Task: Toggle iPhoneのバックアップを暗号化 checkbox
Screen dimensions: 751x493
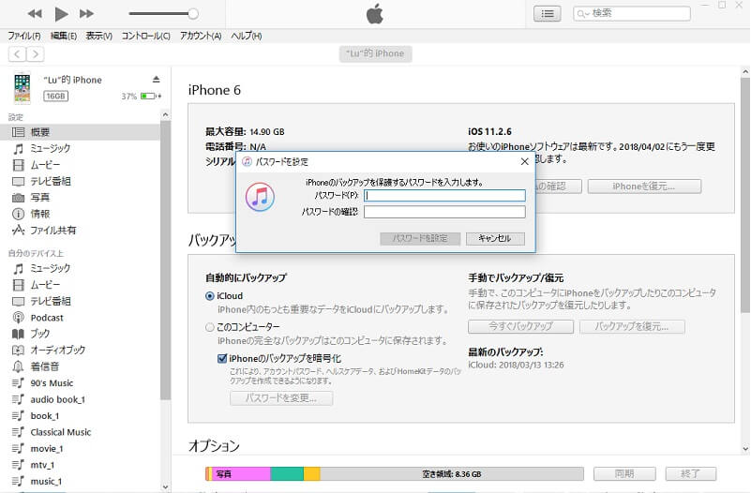Action: tap(222, 358)
